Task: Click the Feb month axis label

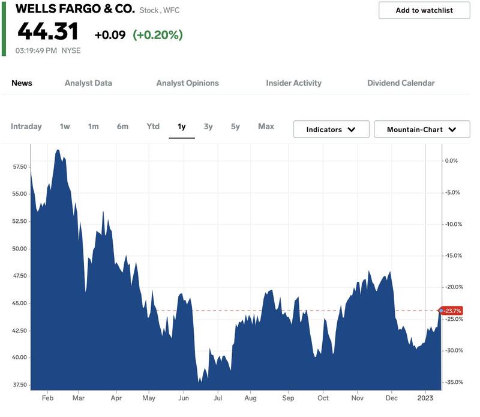Action: click(x=48, y=398)
